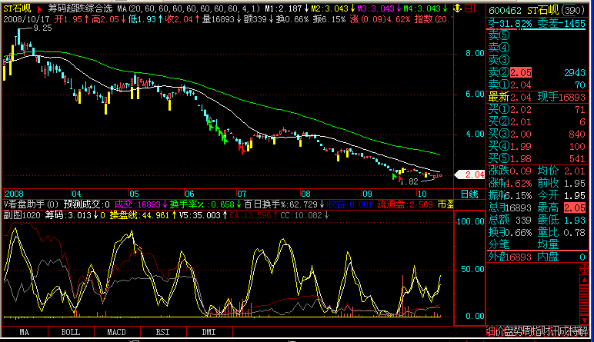594x342 pixels.
Task: Click the red split-window layout icon
Action: click(x=470, y=8)
